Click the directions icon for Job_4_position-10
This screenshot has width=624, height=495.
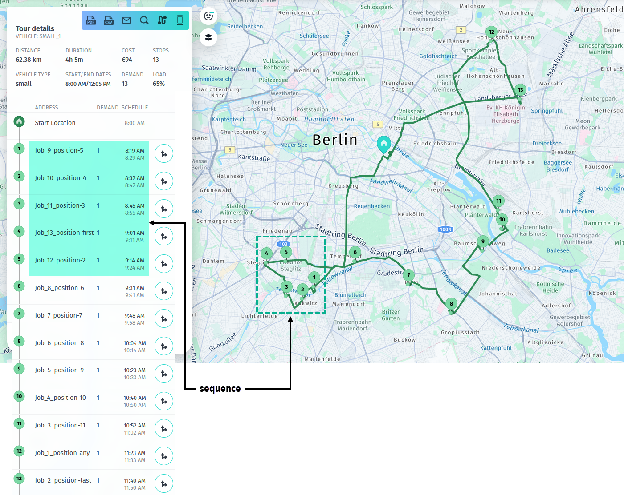click(164, 401)
